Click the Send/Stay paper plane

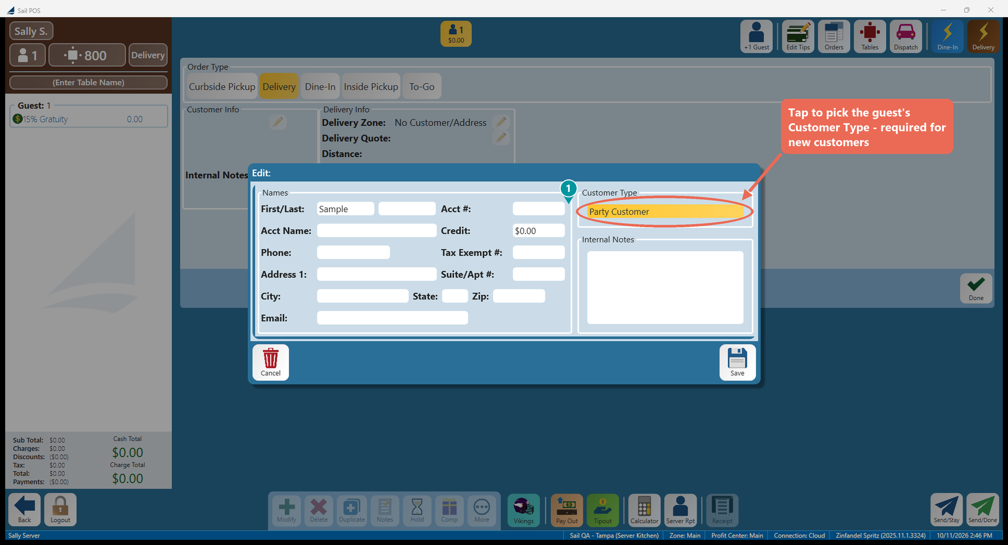(x=947, y=509)
